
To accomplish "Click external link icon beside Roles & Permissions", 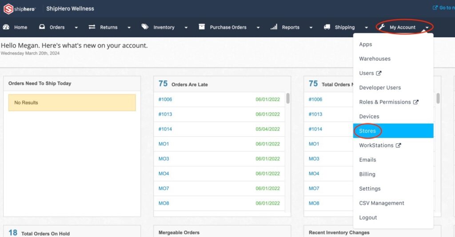I will coord(416,102).
